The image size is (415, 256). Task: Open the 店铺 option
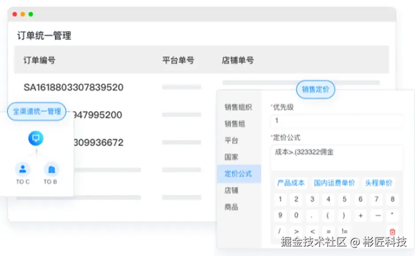[232, 191]
